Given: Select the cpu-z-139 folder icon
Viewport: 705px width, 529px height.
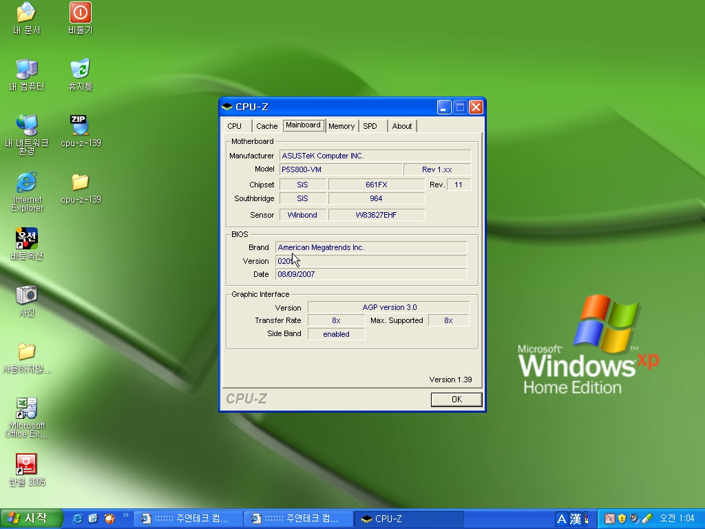Looking at the screenshot, I should click(81, 188).
